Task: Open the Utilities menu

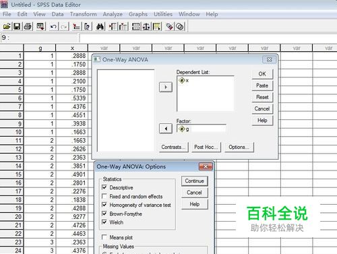Action: click(x=163, y=14)
